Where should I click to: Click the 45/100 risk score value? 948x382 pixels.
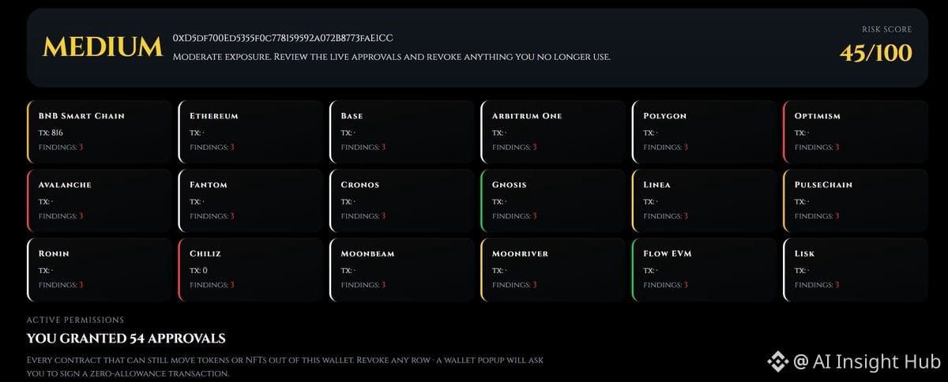click(x=875, y=53)
